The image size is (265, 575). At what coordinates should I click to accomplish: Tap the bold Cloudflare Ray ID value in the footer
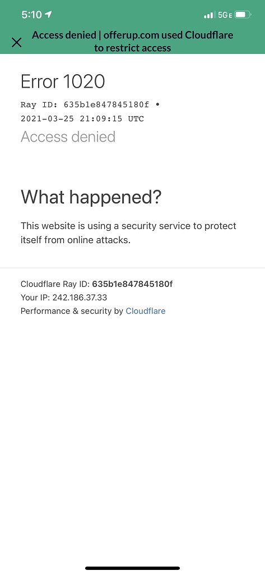click(132, 284)
